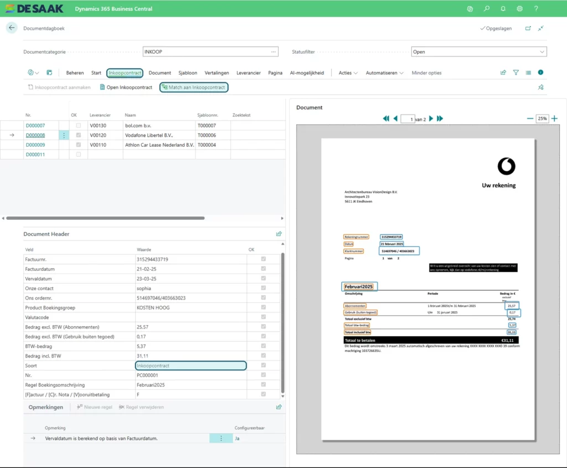Open the AI-mogelijkheid menu

[x=307, y=73]
